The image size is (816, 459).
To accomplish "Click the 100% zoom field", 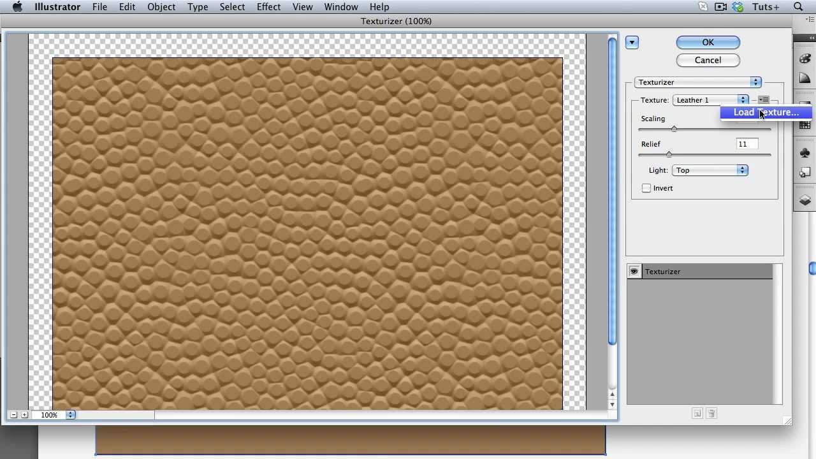I will 49,415.
